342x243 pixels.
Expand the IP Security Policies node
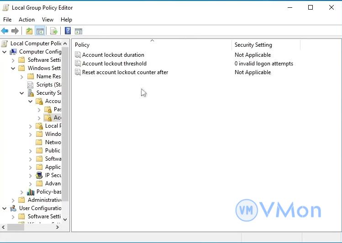point(31,175)
